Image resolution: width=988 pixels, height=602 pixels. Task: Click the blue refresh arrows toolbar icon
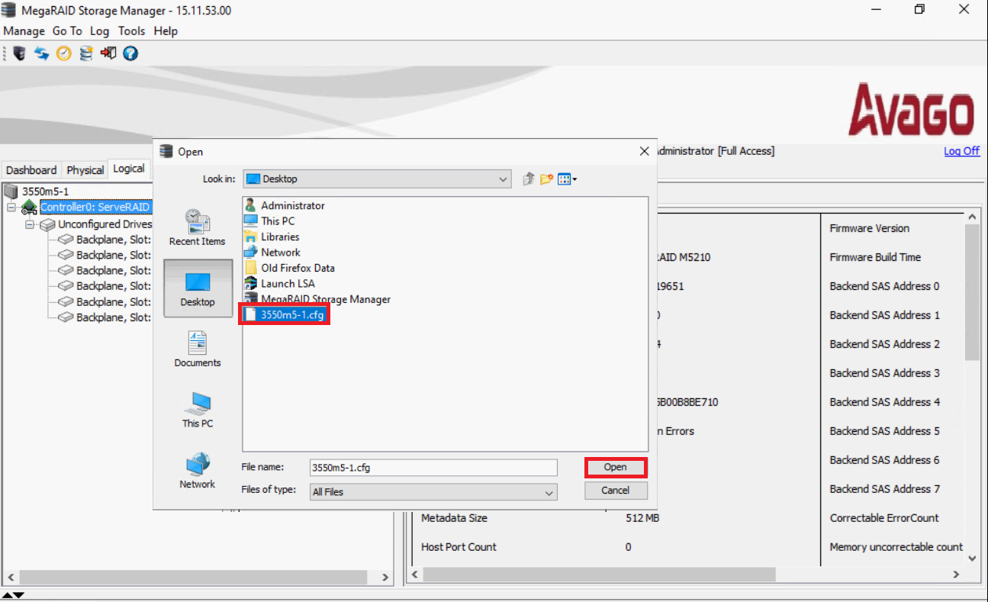click(x=41, y=53)
